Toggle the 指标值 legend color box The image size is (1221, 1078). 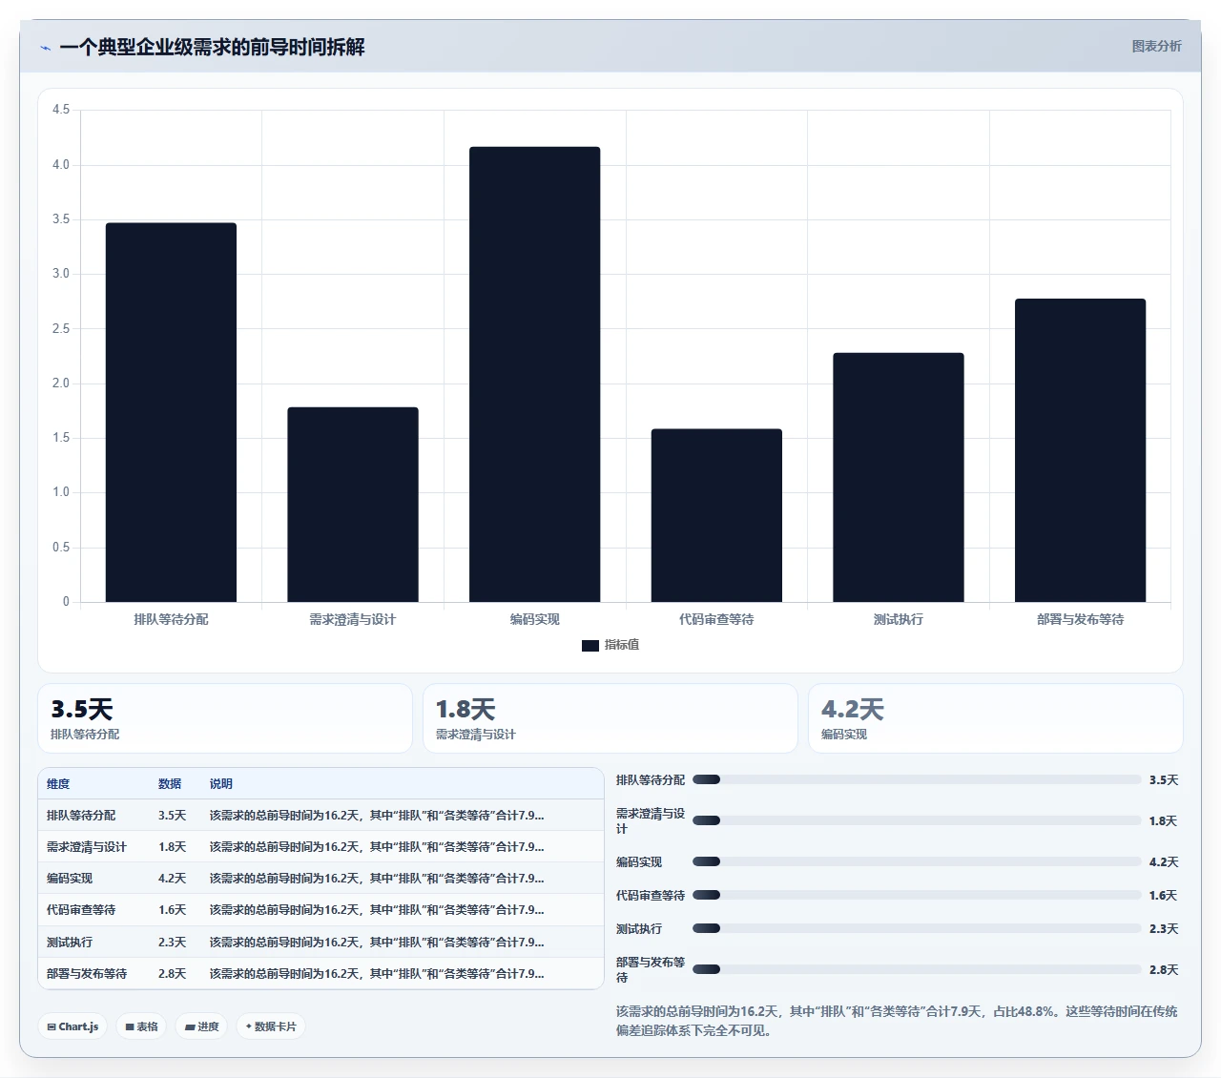[x=590, y=646]
